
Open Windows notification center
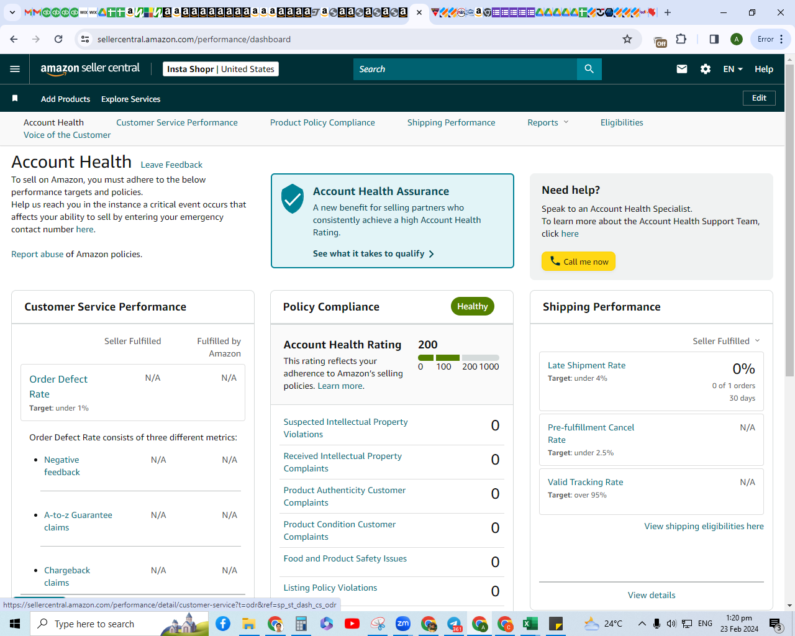(776, 624)
